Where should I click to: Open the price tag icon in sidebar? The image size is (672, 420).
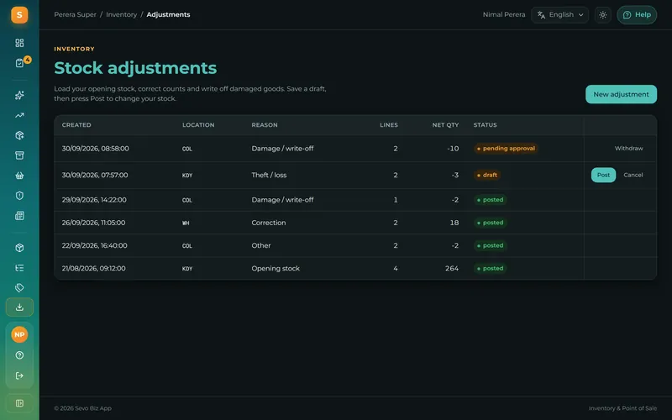point(19,287)
